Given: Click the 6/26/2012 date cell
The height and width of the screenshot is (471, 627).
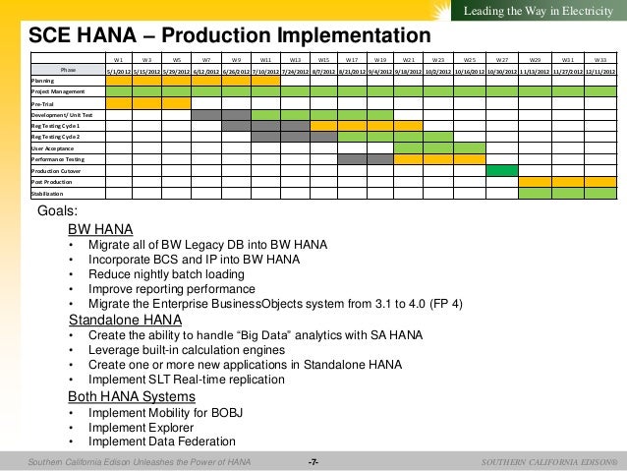Looking at the screenshot, I should (x=236, y=72).
